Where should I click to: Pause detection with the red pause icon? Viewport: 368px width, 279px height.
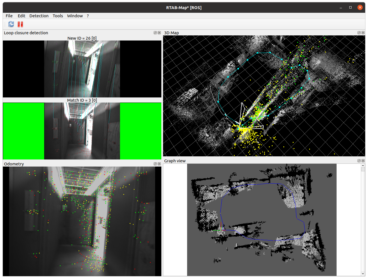20,24
